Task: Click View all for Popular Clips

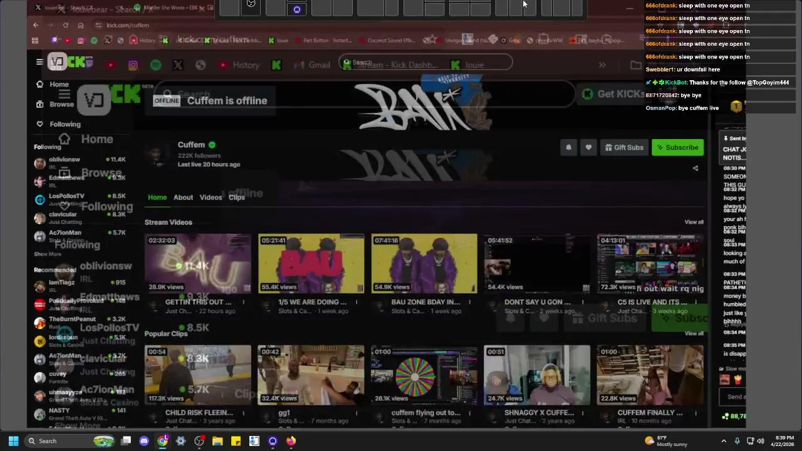Action: pos(694,333)
